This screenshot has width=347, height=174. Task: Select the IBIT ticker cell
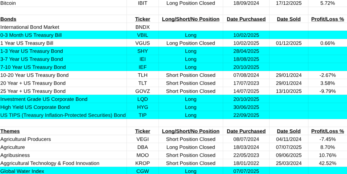pyautogui.click(x=142, y=3)
